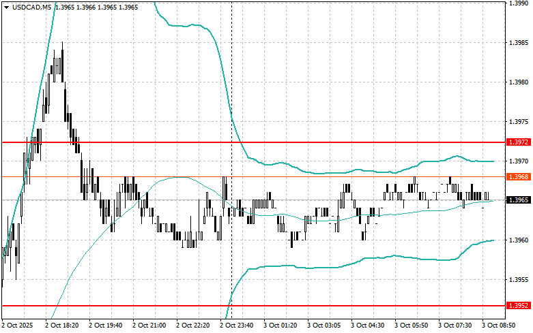Click the vertical dashed day separator line

click(232, 159)
